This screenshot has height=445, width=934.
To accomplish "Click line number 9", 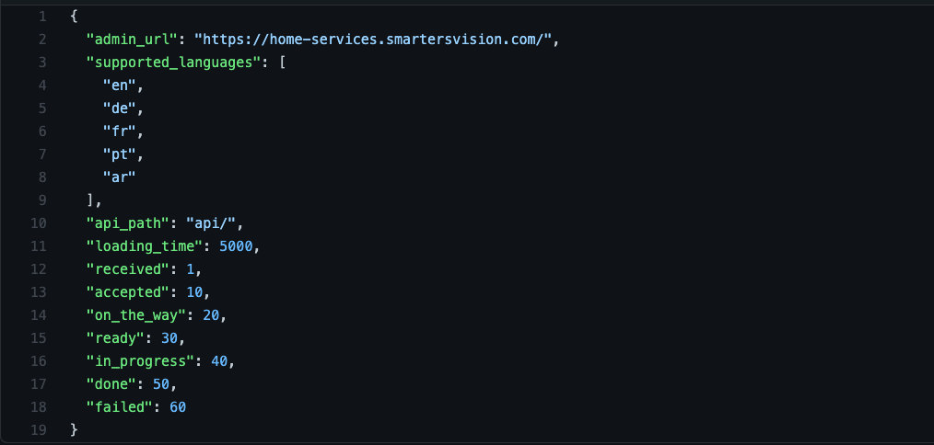I will tap(42, 200).
